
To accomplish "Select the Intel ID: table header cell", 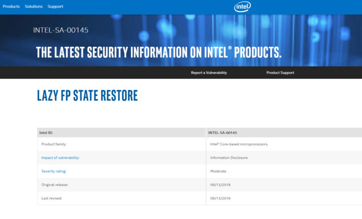I will tap(121, 133).
